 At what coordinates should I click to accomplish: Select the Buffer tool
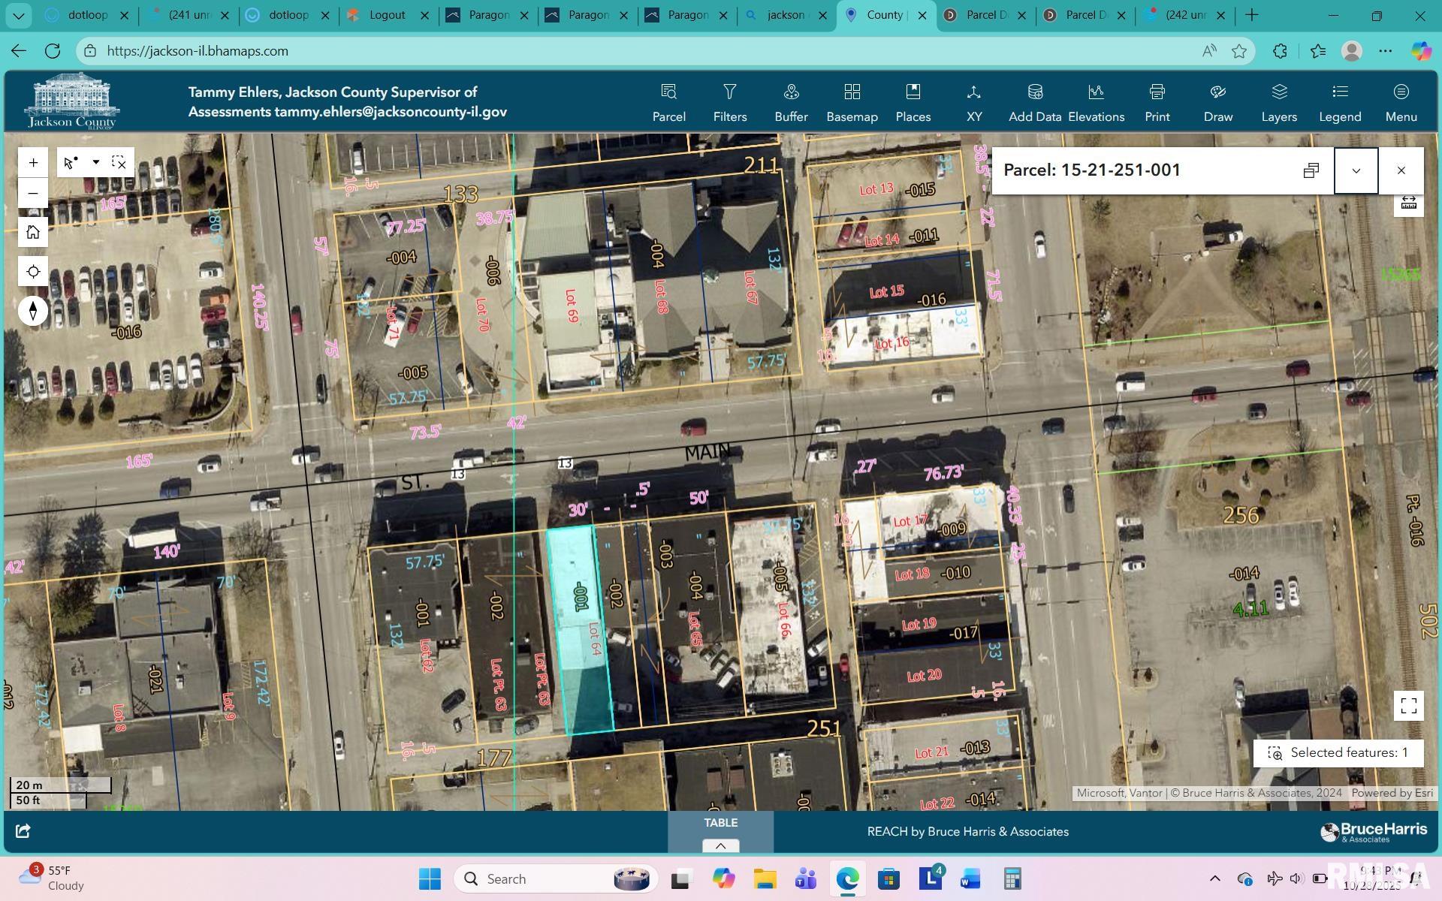pyautogui.click(x=790, y=101)
